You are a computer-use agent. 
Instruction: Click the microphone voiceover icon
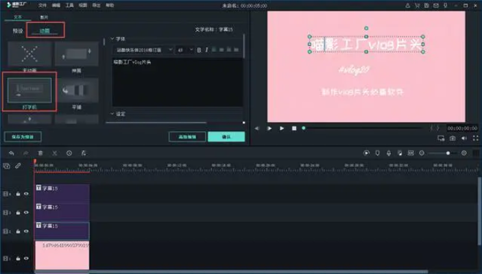pyautogui.click(x=389, y=153)
